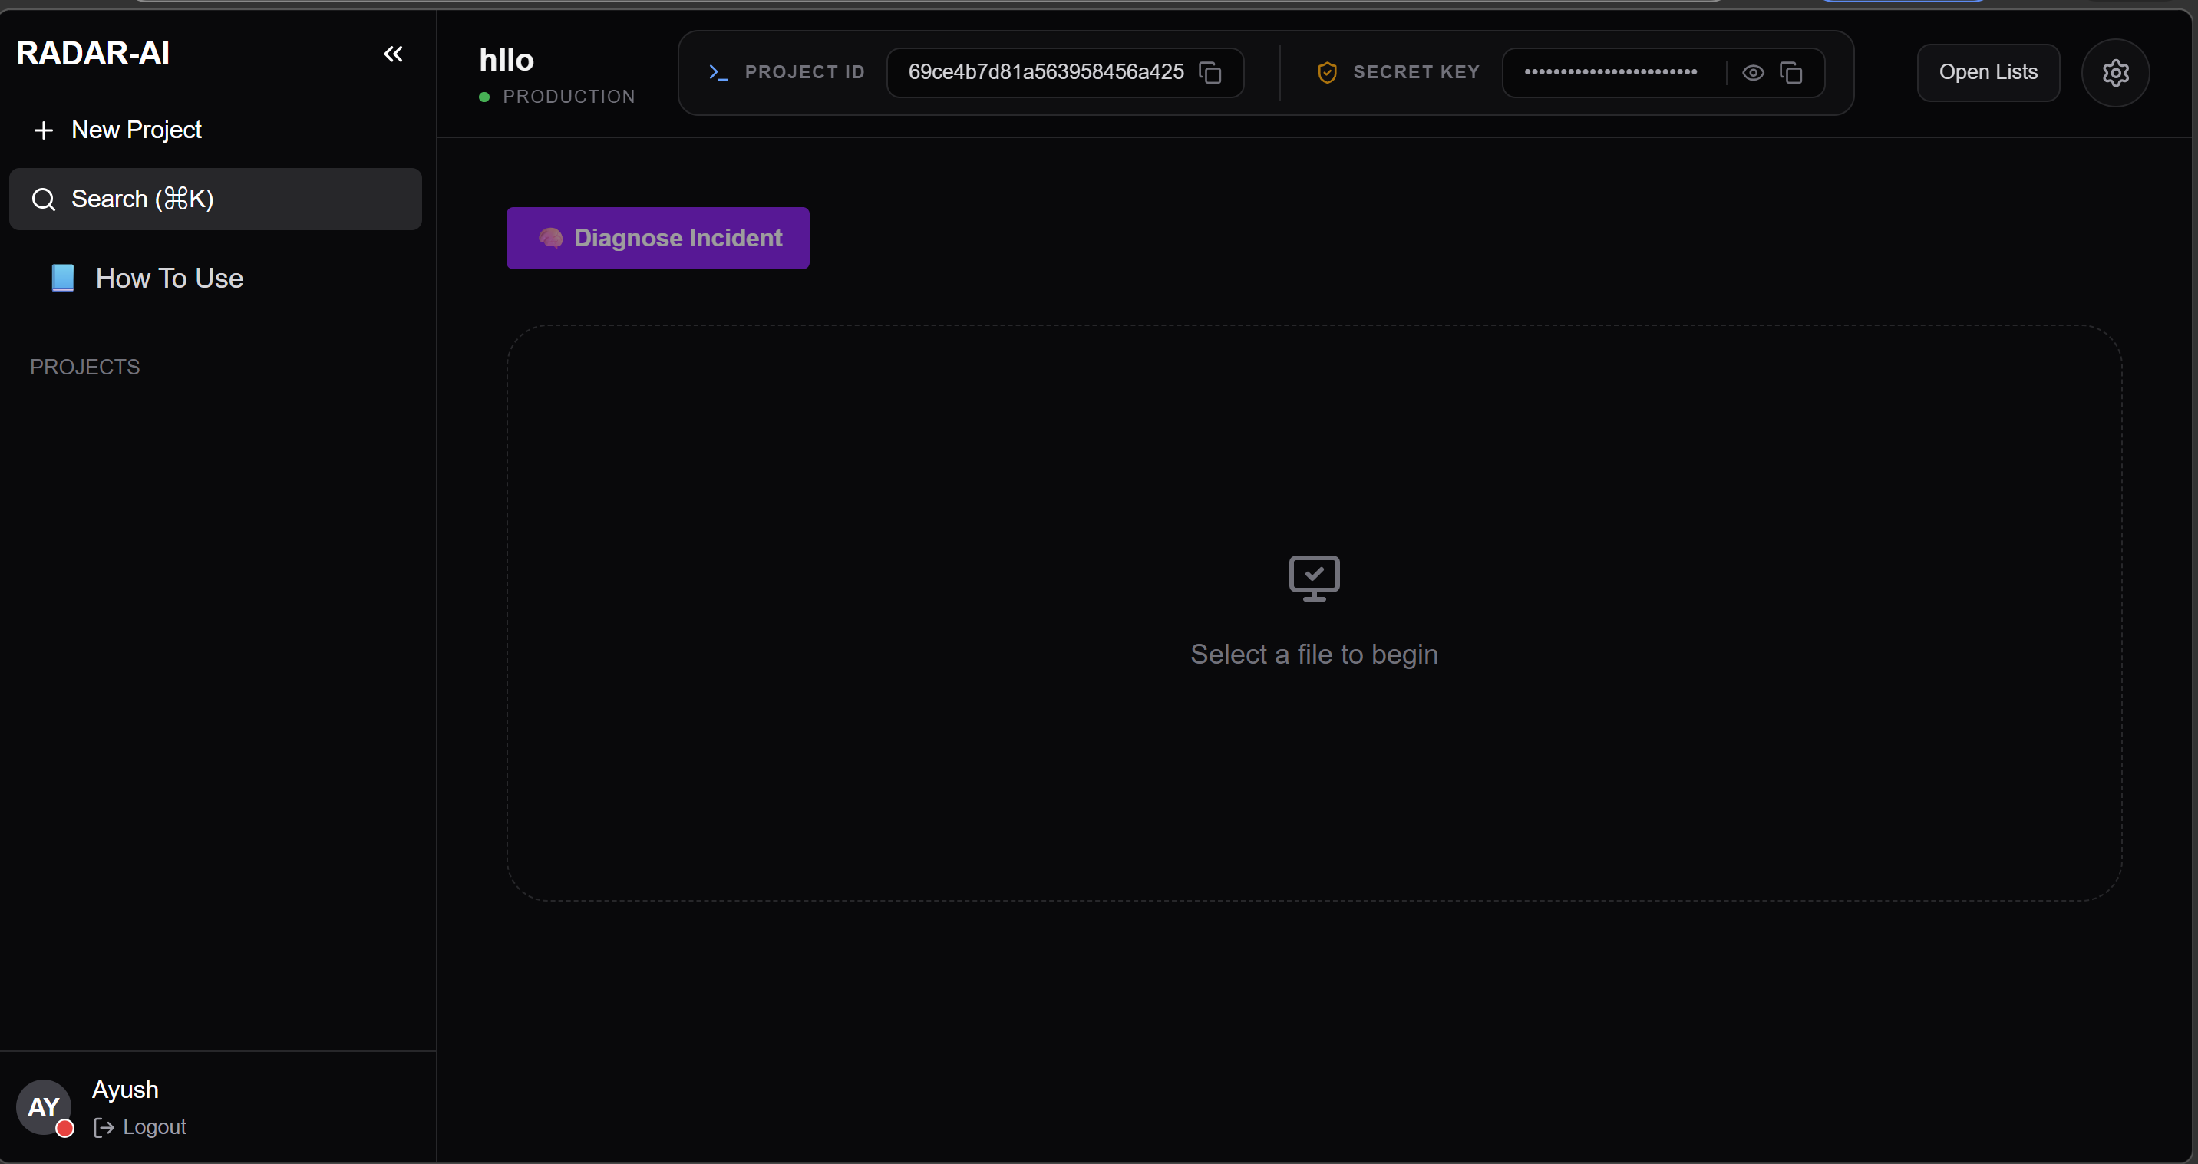Screen dimensions: 2198x1164
Task: Click the terminal prompt icon beside Project ID
Action: pyautogui.click(x=718, y=73)
